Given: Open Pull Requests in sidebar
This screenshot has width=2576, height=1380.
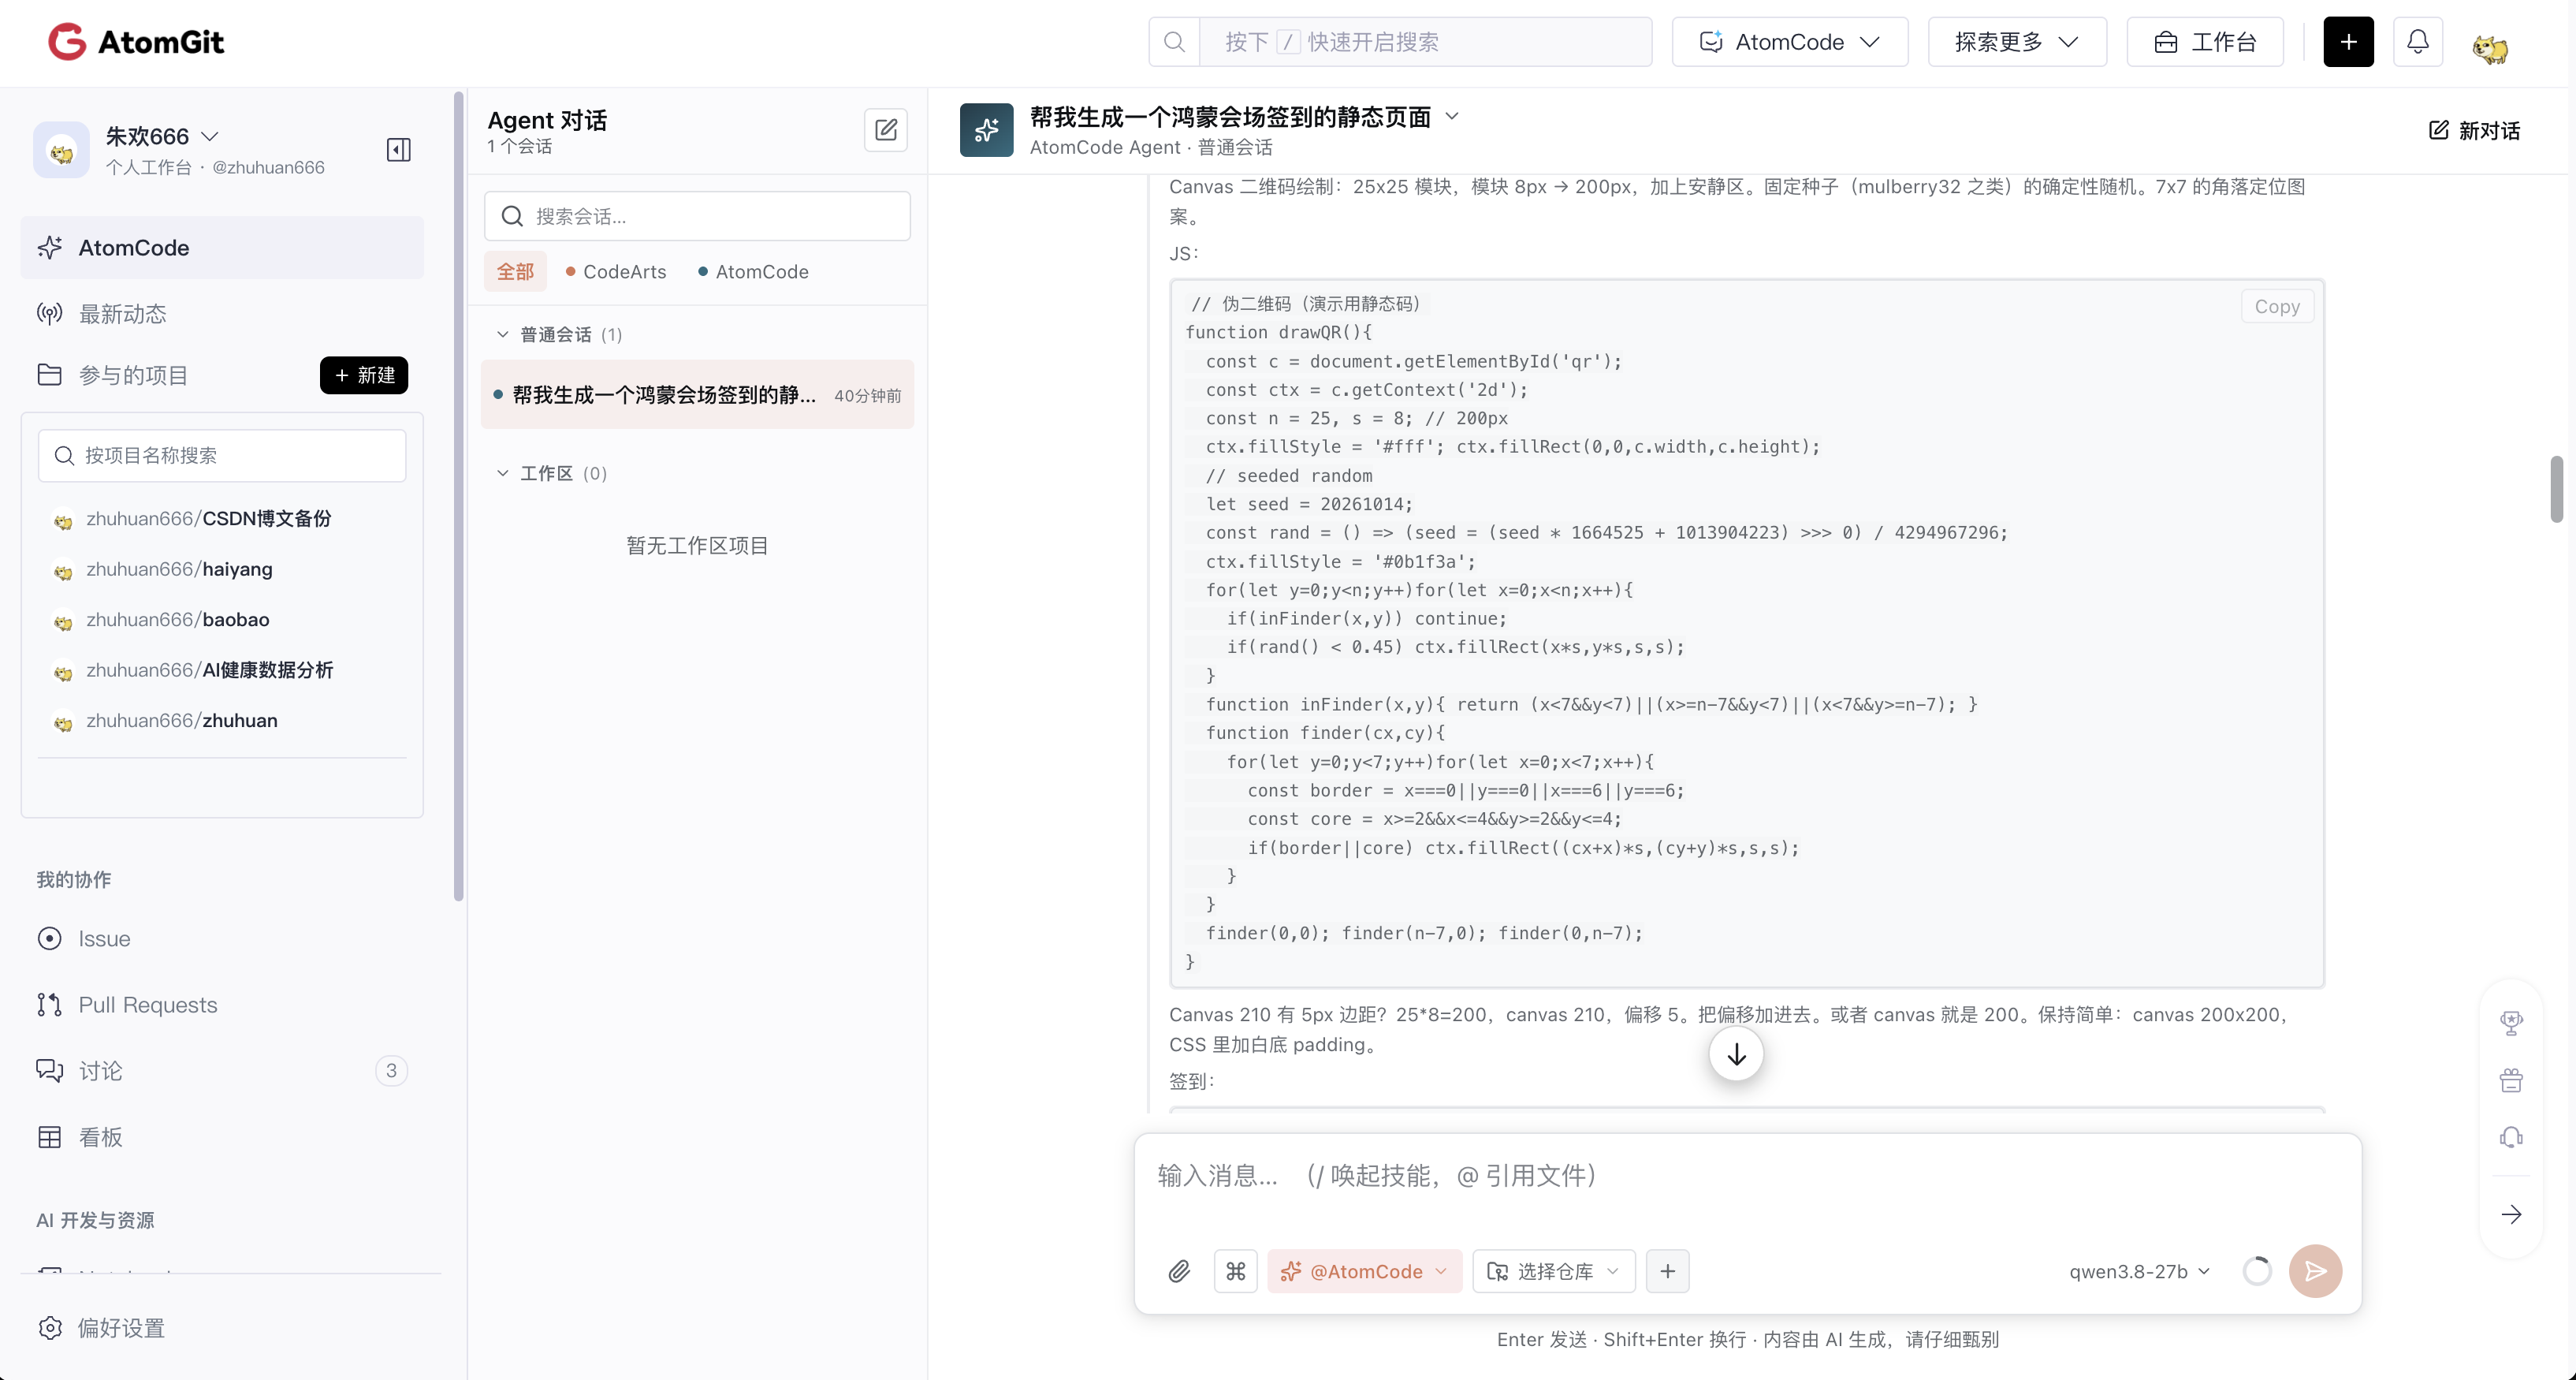Looking at the screenshot, I should 222,1005.
